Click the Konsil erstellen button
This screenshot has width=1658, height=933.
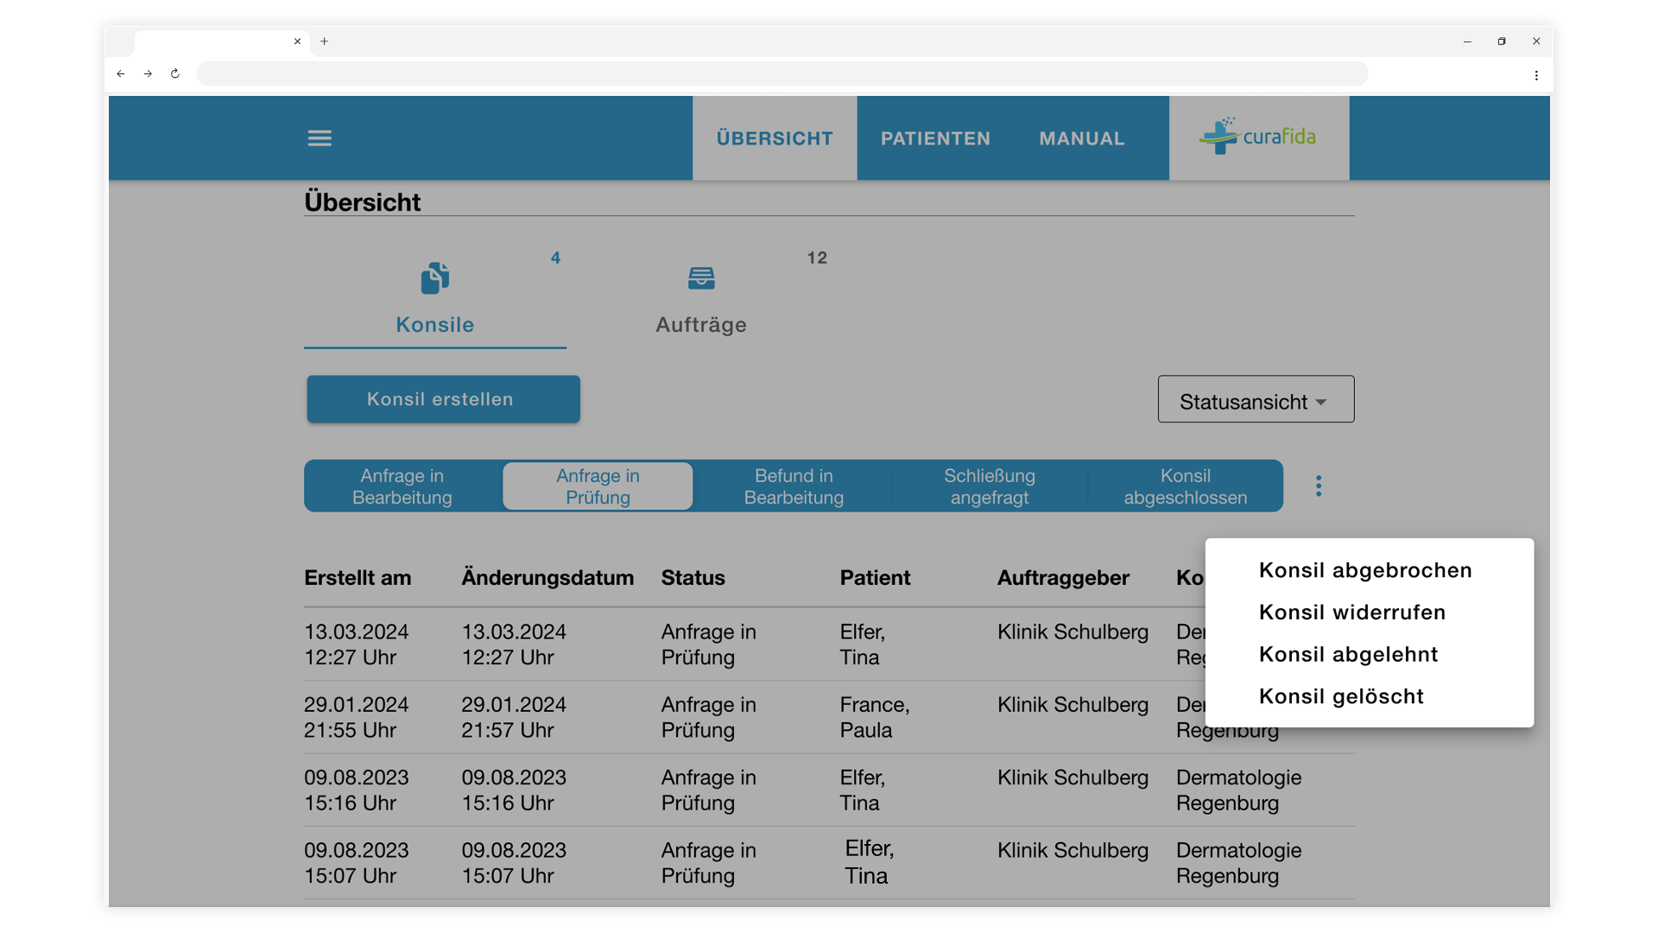pyautogui.click(x=443, y=399)
